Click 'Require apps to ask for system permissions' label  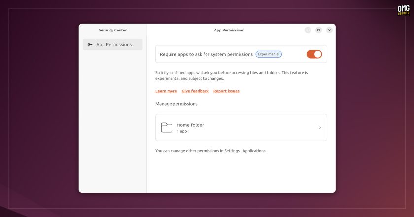pos(206,54)
